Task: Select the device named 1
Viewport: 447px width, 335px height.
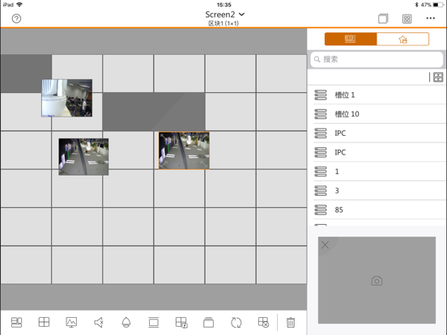Action: pos(379,172)
